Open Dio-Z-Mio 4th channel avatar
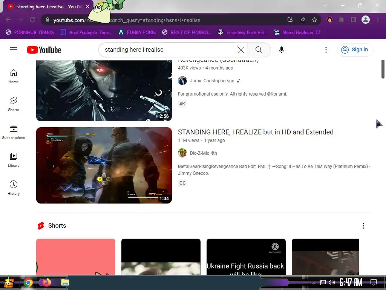 click(x=182, y=153)
